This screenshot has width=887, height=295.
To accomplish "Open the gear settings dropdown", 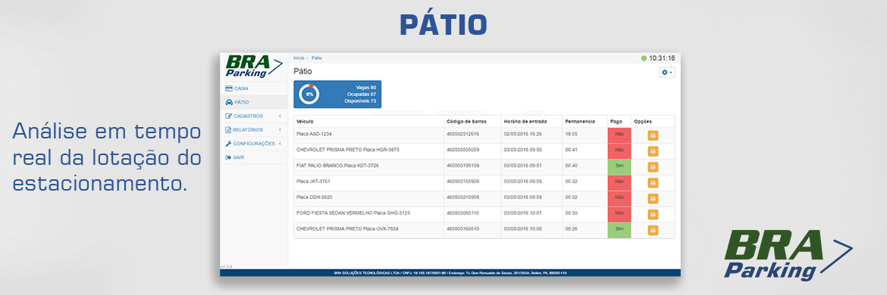I will 667,73.
